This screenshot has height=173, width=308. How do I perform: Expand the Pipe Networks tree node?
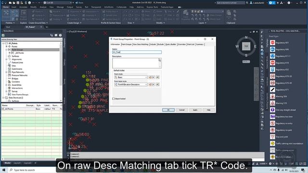tap(6, 72)
